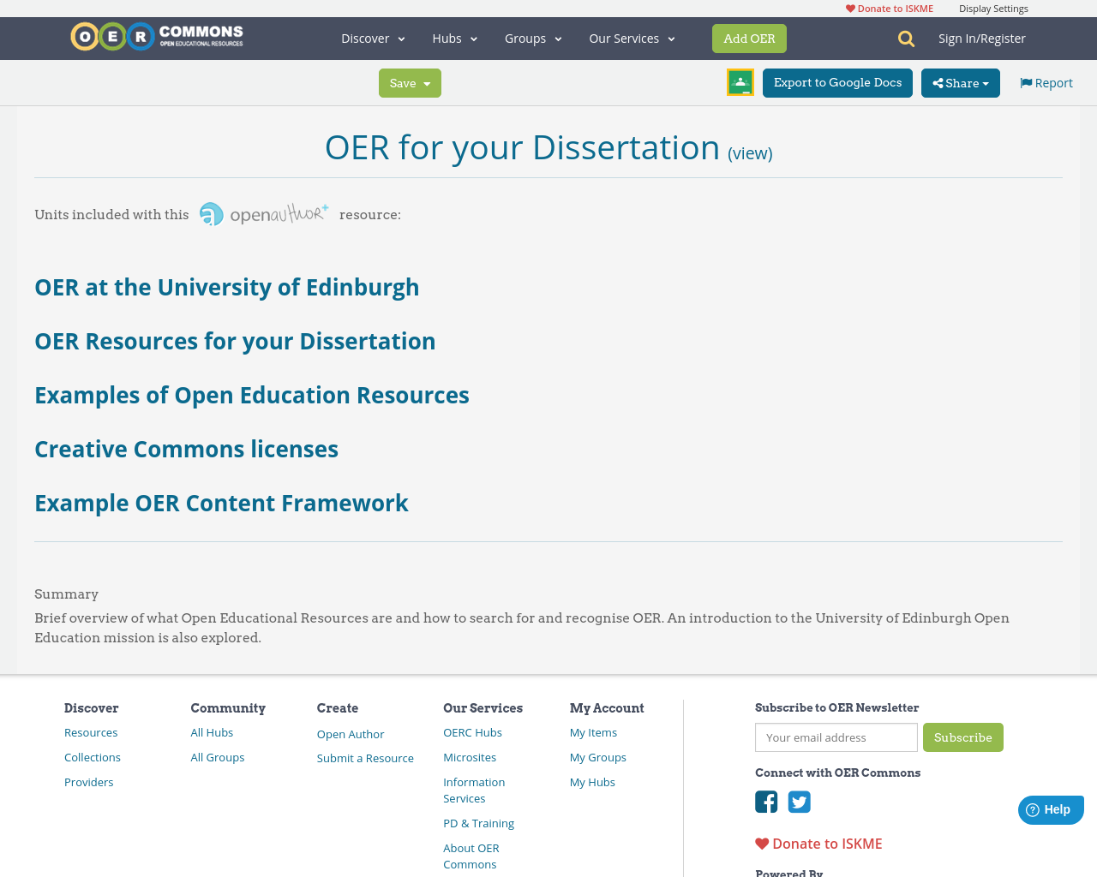The width and height of the screenshot is (1097, 877).
Task: Connect via the Twitter icon
Action: click(x=799, y=802)
